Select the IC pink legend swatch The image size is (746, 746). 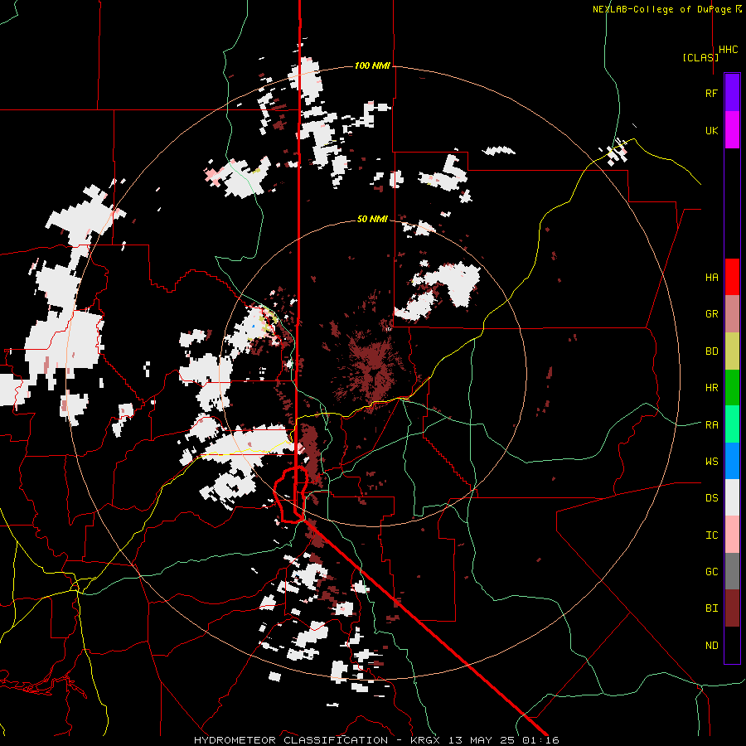click(x=732, y=535)
